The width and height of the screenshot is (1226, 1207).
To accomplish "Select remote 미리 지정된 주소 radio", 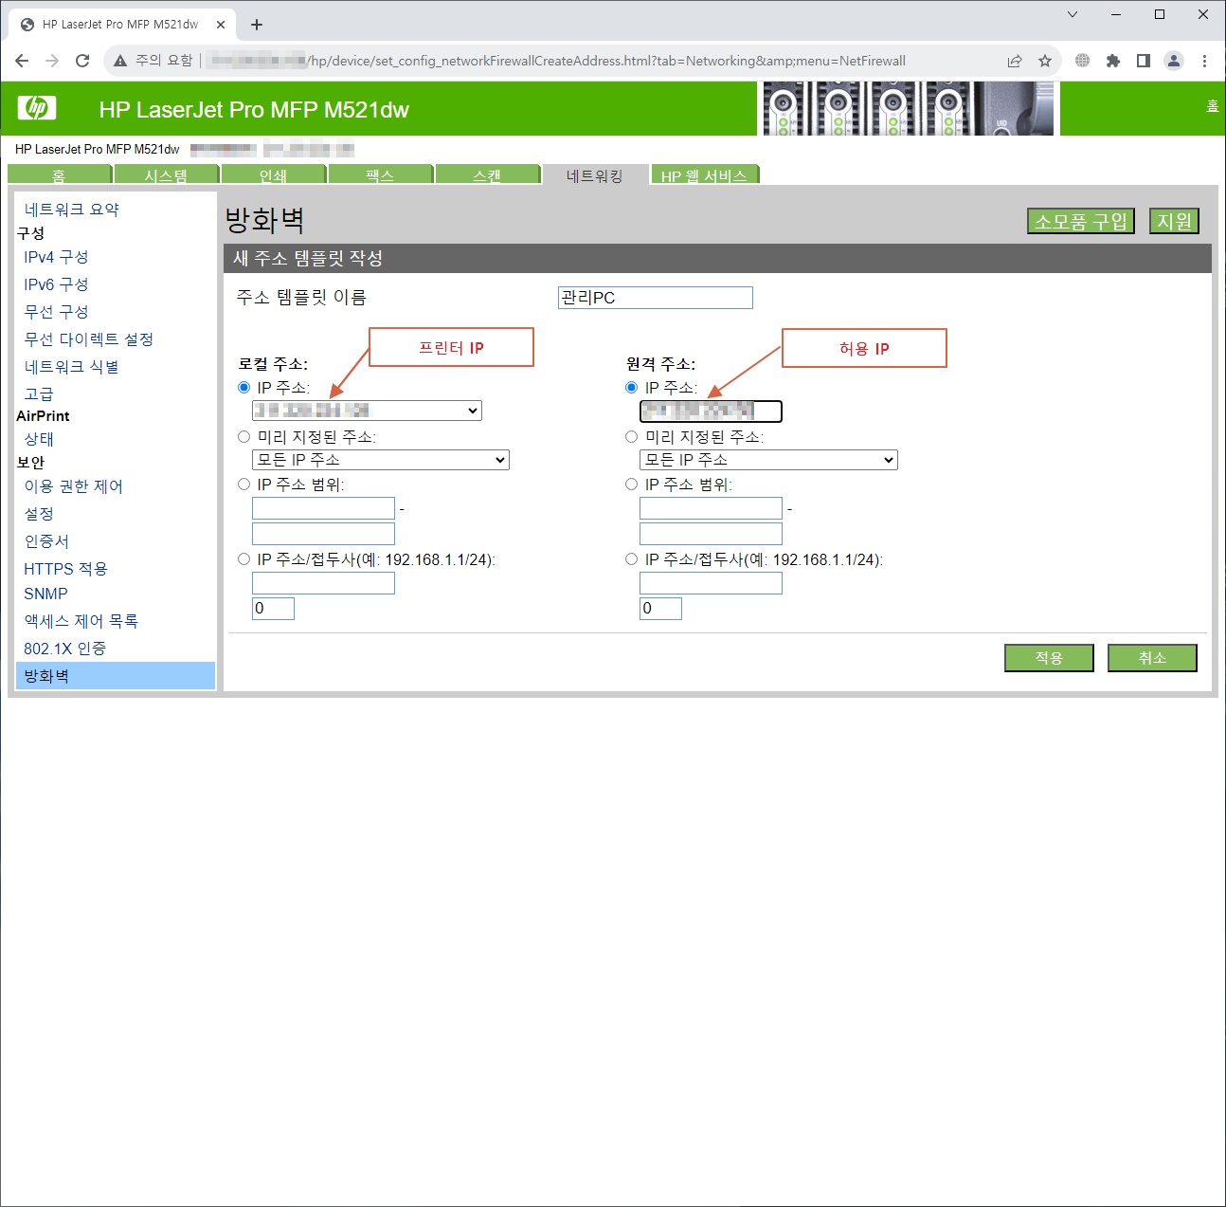I will tap(631, 436).
